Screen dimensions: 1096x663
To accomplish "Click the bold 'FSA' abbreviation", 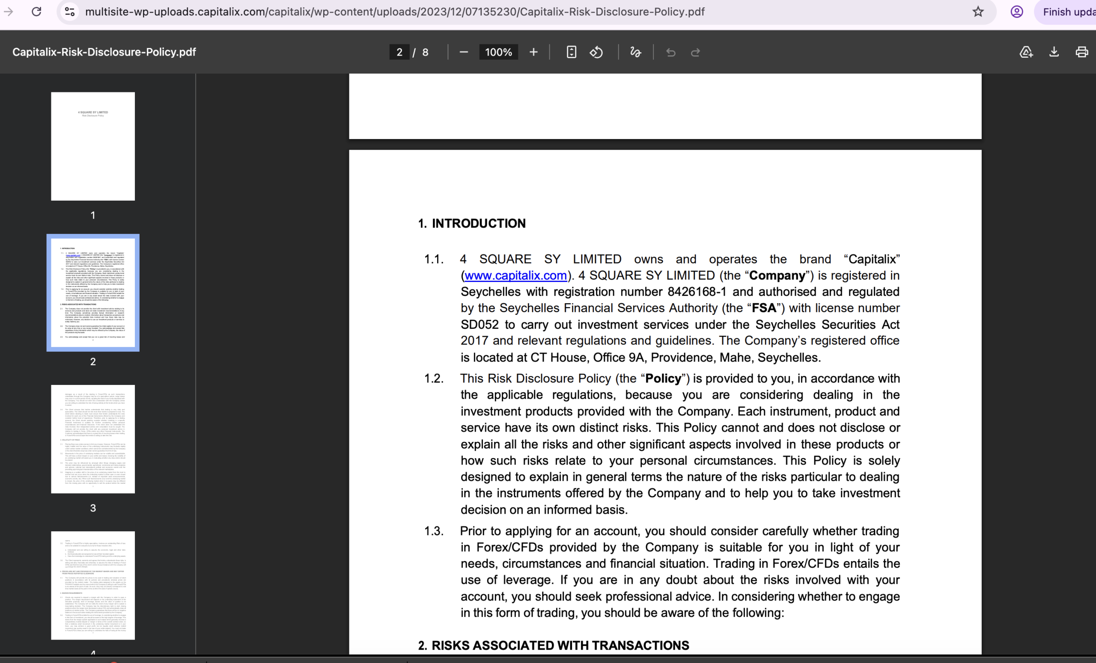I will tap(764, 308).
